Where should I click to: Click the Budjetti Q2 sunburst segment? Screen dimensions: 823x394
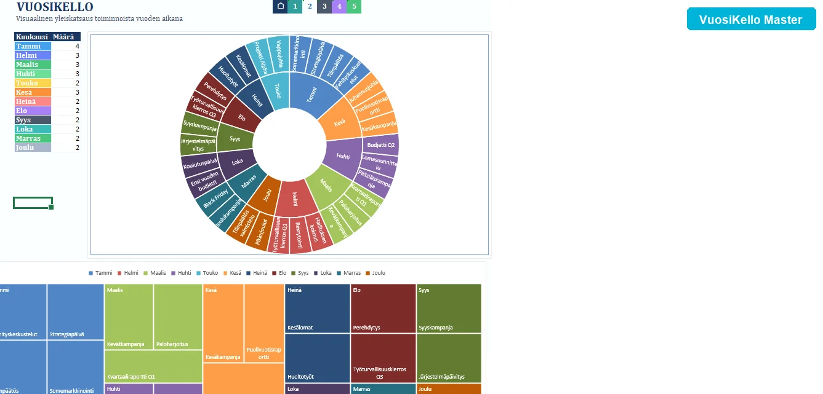[x=380, y=145]
